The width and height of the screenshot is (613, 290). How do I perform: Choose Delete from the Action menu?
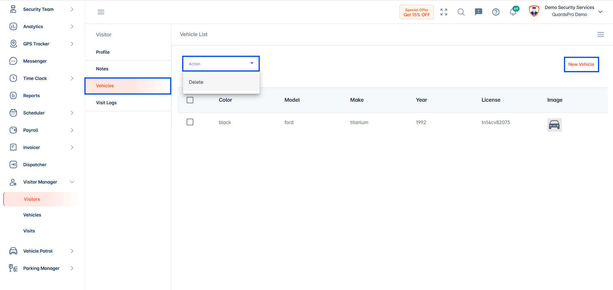[x=221, y=82]
